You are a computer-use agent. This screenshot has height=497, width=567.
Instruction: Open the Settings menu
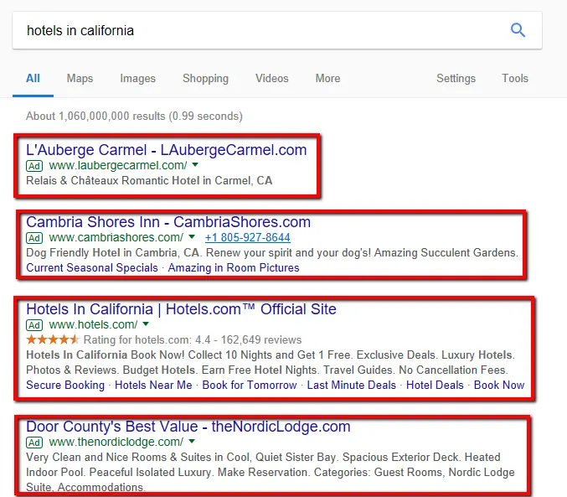click(x=456, y=78)
